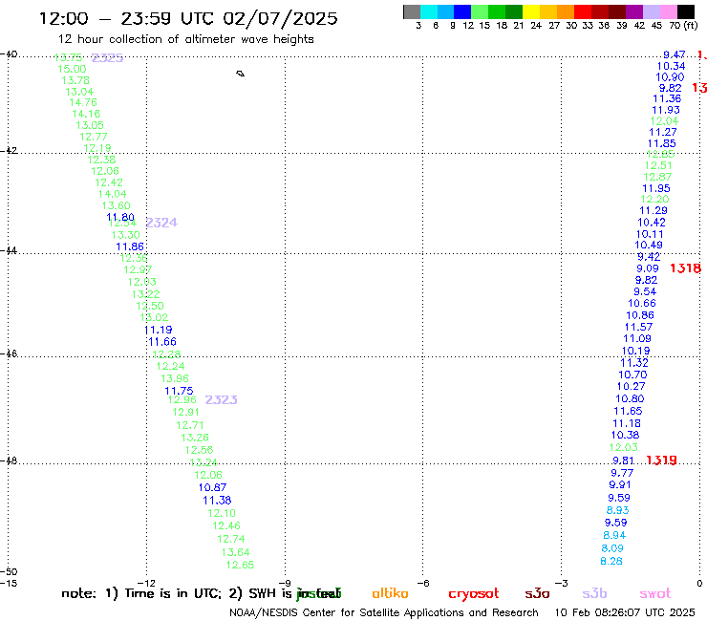Click the green value 12.74
This screenshot has height=621, width=707.
click(231, 539)
